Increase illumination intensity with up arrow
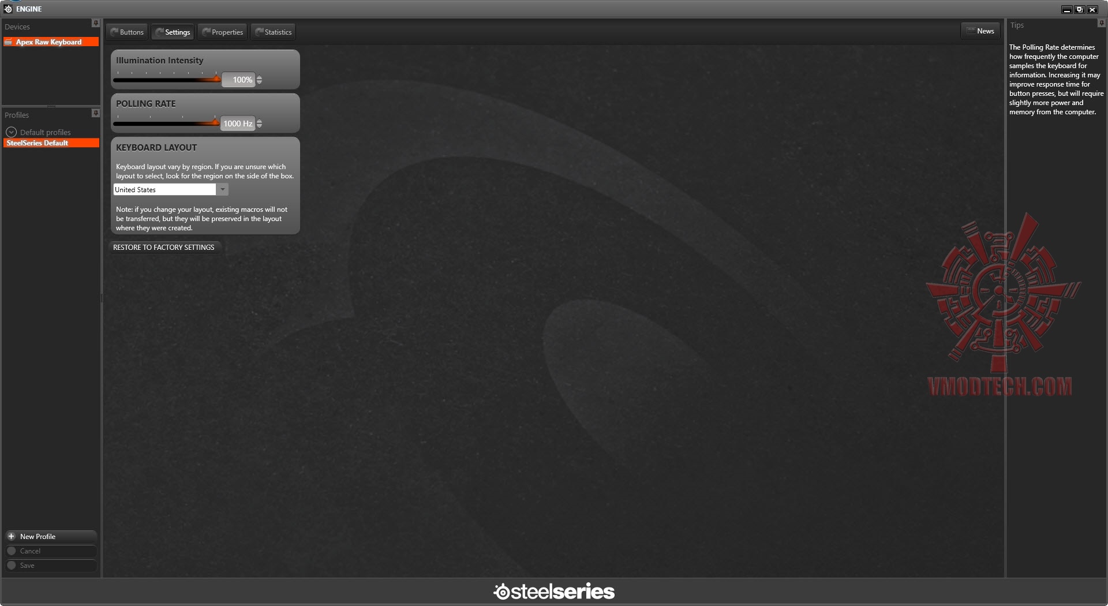Image resolution: width=1108 pixels, height=606 pixels. tap(259, 77)
